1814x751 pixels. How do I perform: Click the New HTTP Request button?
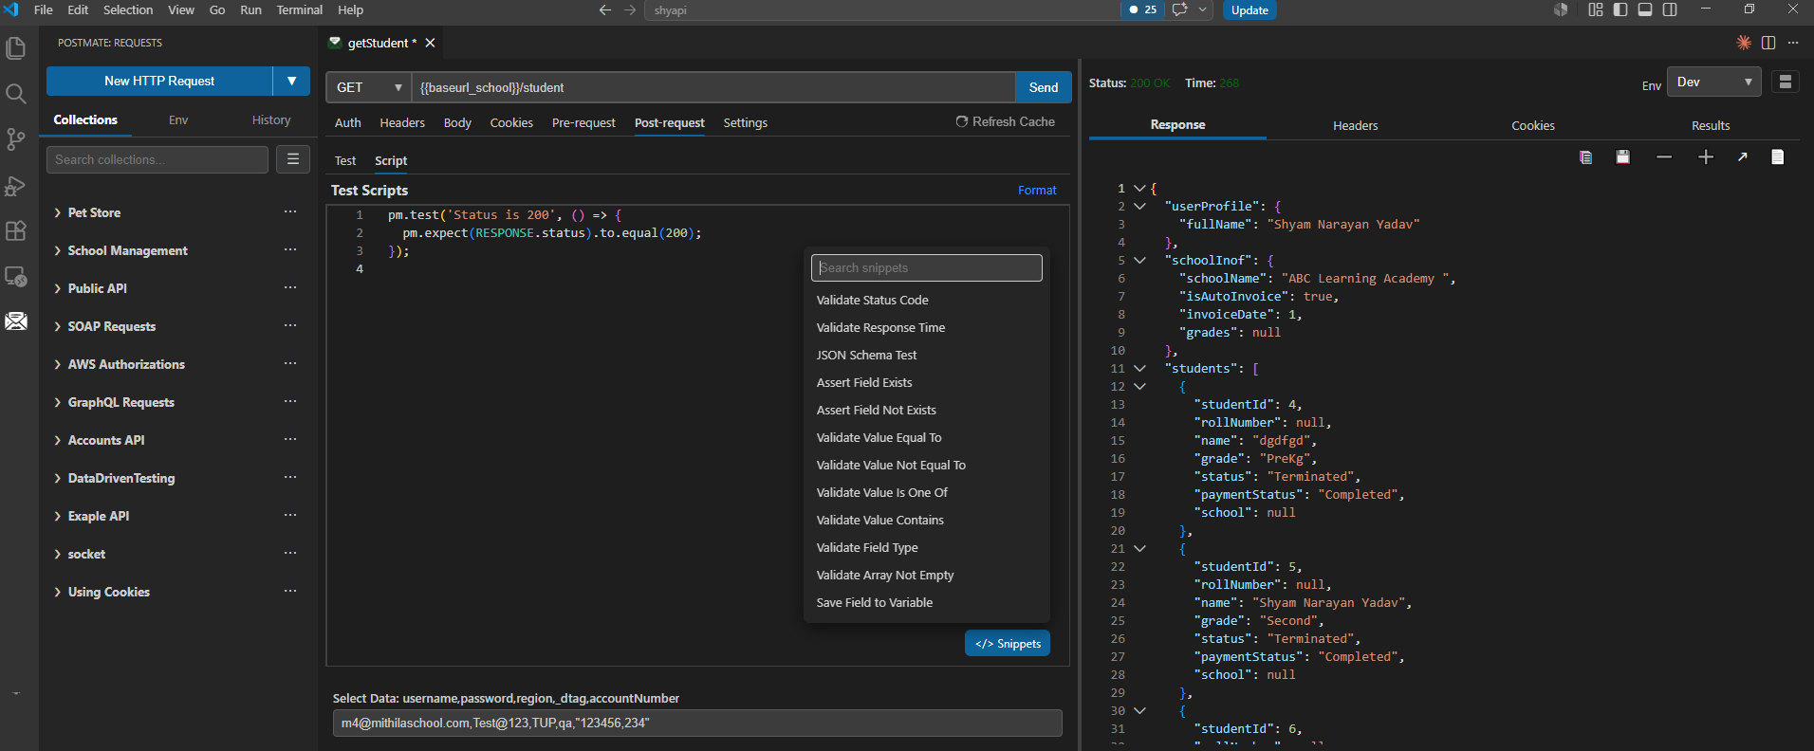[159, 81]
